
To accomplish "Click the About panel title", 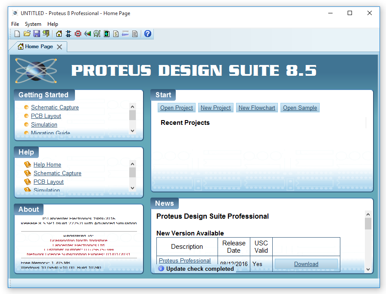I will [x=28, y=209].
